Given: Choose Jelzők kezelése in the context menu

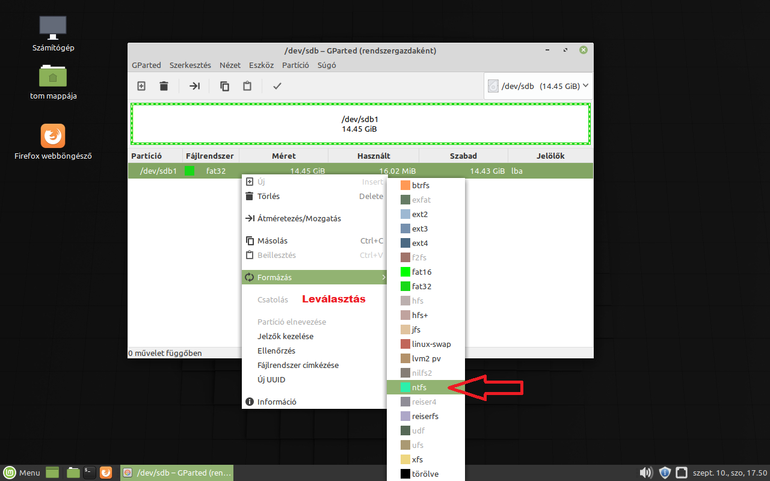Looking at the screenshot, I should [314, 336].
